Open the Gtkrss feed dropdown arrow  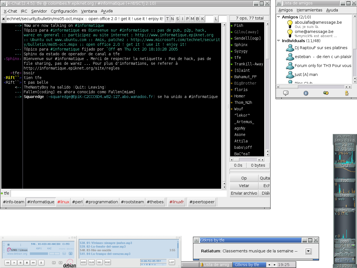point(308,251)
